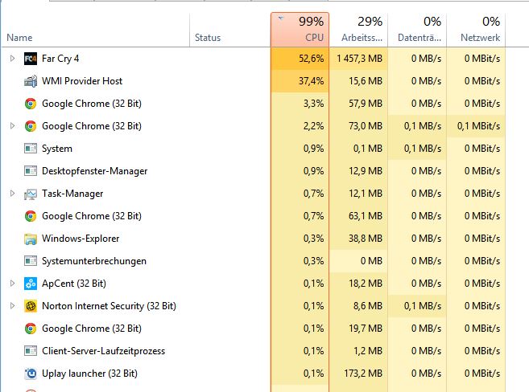The image size is (529, 392).
Task: Click the Windows-Explorer folder icon
Action: tap(31, 239)
